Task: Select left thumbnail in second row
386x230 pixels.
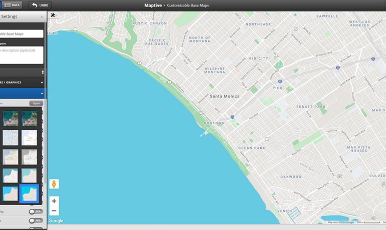Action: coord(11,137)
